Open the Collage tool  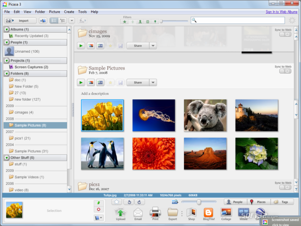click(x=226, y=212)
